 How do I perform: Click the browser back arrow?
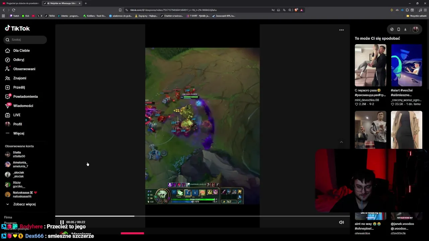(x=4, y=10)
